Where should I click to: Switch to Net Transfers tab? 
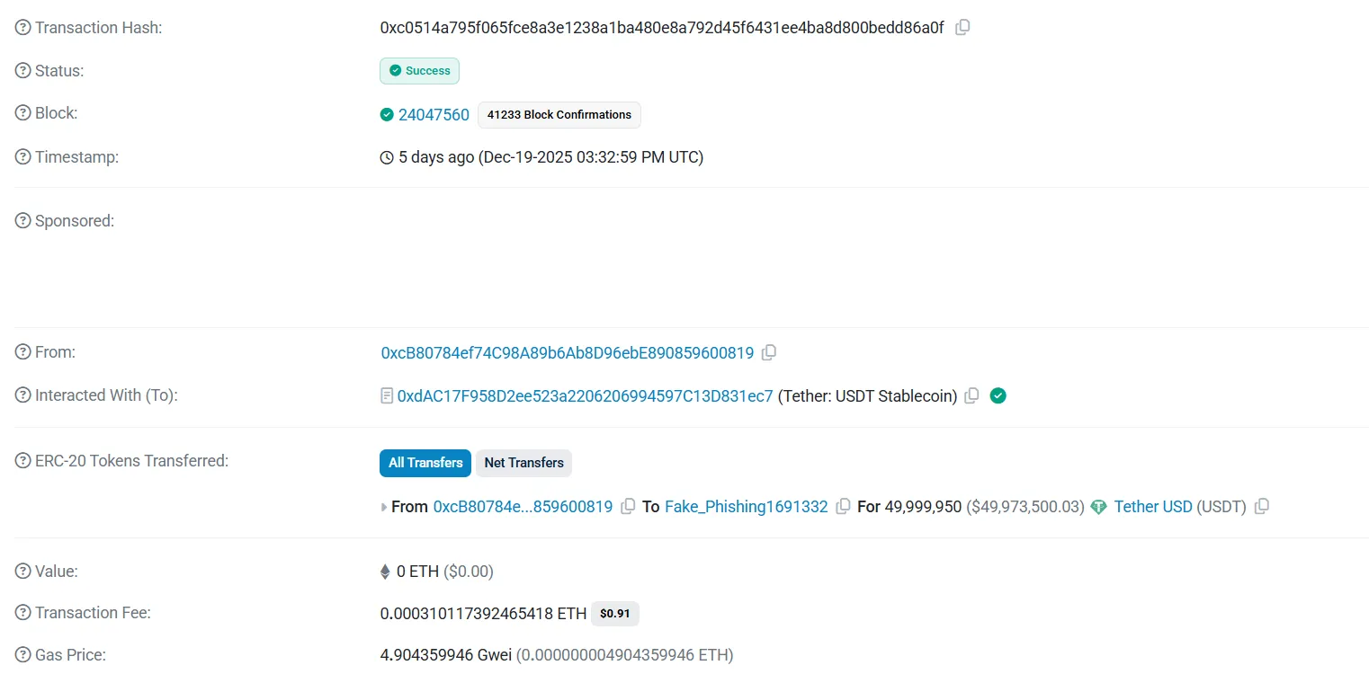[x=523, y=463]
